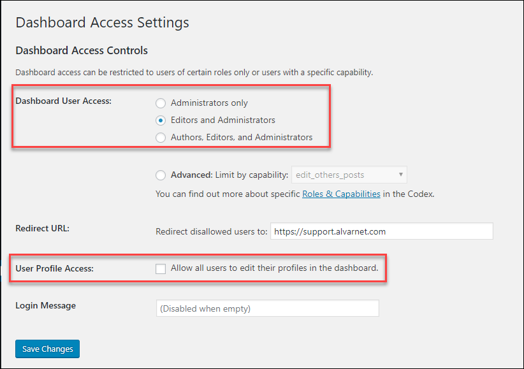Open the Roles & Capabilities link

point(341,194)
